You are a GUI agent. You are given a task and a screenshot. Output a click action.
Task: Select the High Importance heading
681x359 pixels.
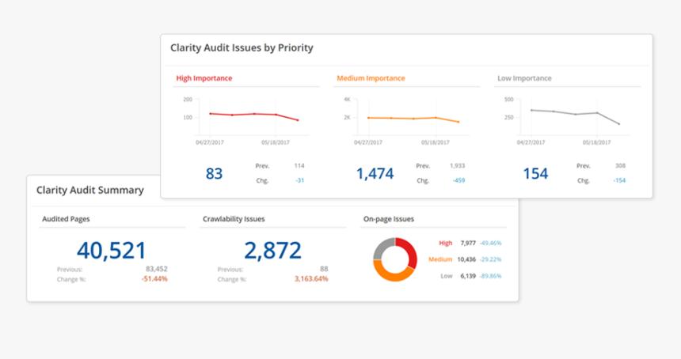pos(204,78)
